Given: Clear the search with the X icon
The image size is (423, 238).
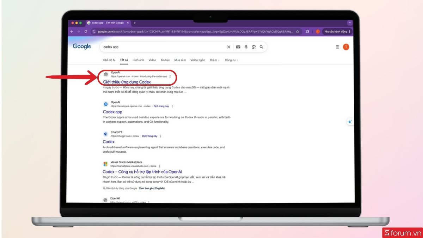Looking at the screenshot, I should pos(228,47).
